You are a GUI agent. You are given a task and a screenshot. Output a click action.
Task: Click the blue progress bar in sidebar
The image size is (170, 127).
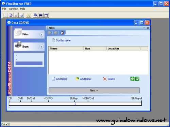coord(29,63)
